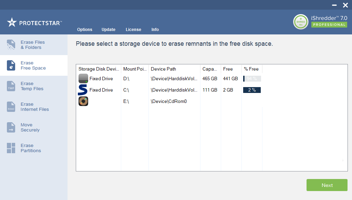Screen dimensions: 352x200
Task: Select the Erase Free Space pie icon
Action: coord(11,65)
